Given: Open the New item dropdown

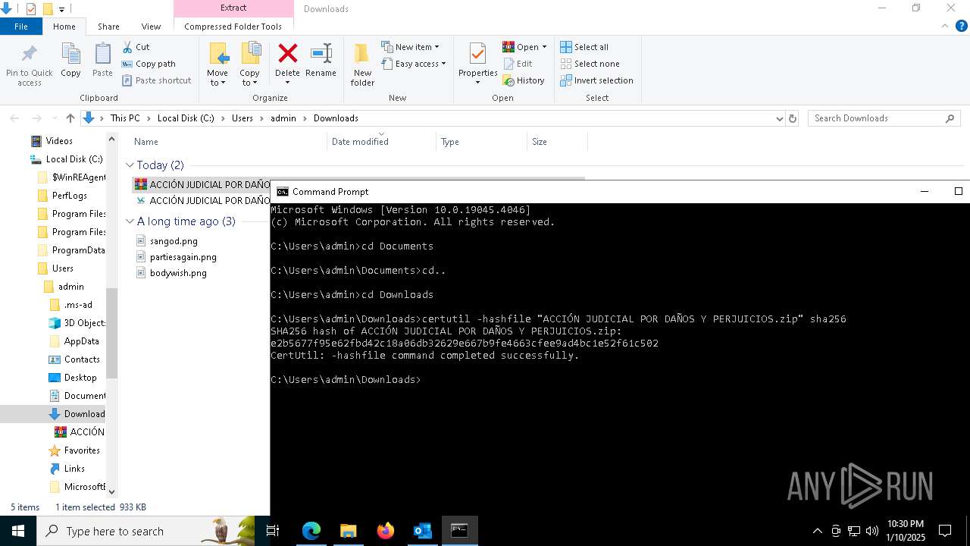Looking at the screenshot, I should (410, 47).
